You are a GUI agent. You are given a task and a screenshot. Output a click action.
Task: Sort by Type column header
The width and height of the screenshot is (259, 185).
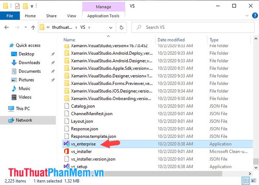(x=214, y=40)
